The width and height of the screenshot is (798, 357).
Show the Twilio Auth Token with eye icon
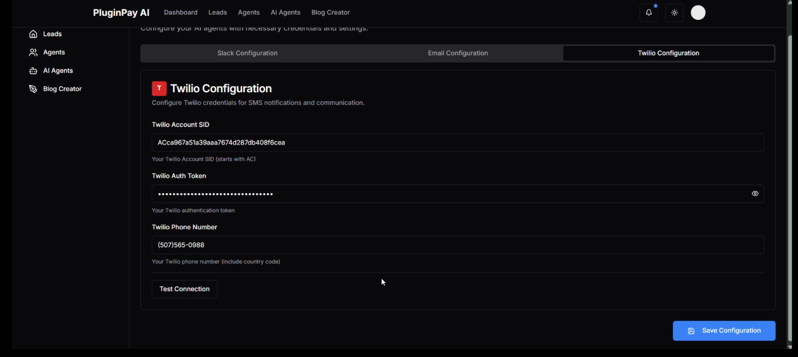(x=755, y=194)
